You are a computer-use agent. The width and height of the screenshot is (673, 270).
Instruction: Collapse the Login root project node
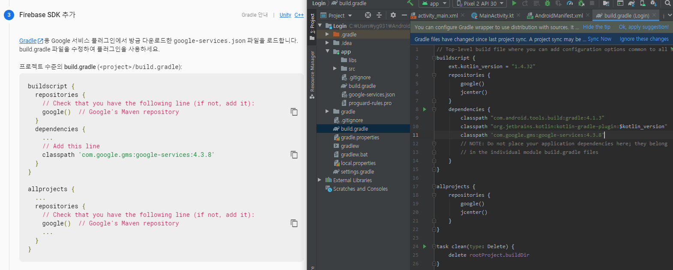point(320,26)
